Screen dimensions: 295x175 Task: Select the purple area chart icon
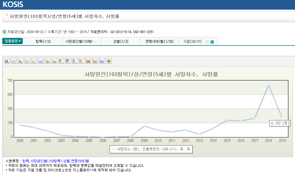(x=102, y=61)
